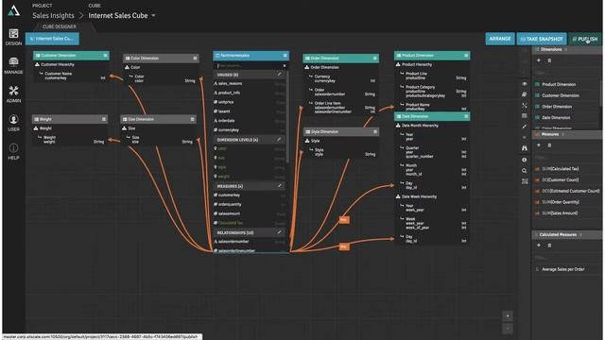Clear the fact table column filter
Image resolution: width=605 pixels, height=340 pixels.
285,66
